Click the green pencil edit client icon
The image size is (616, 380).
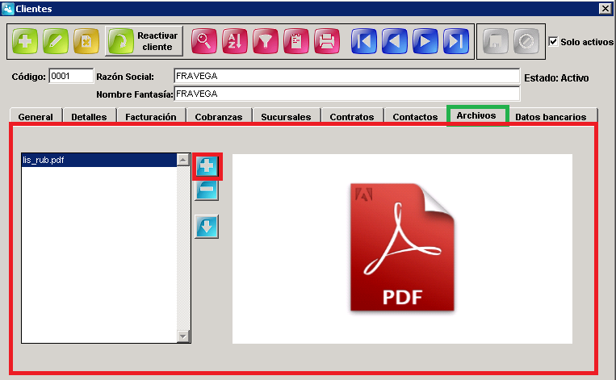coord(56,41)
